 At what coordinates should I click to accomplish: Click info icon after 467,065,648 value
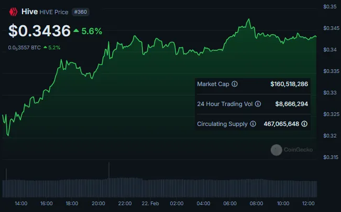tap(304, 124)
